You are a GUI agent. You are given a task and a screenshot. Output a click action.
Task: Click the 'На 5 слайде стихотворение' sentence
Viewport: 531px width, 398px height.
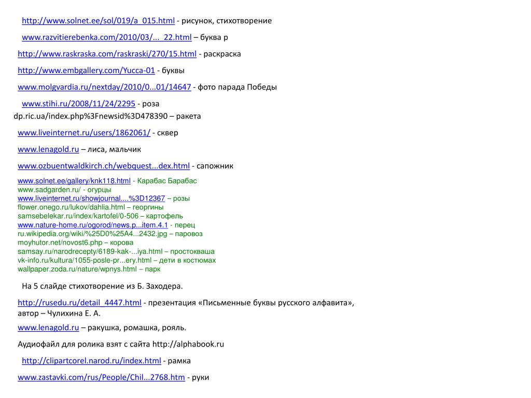[102, 286]
